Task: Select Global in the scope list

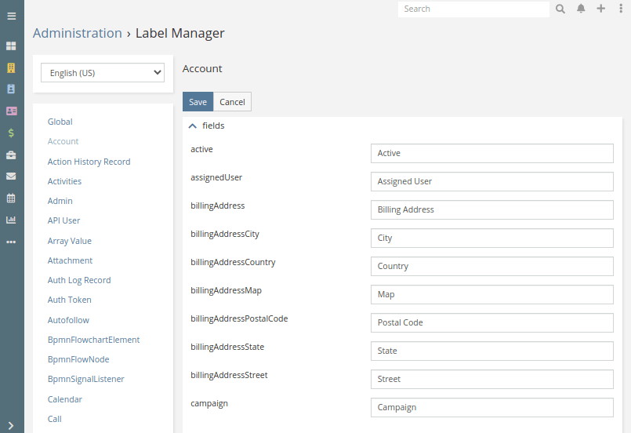Action: tap(60, 122)
